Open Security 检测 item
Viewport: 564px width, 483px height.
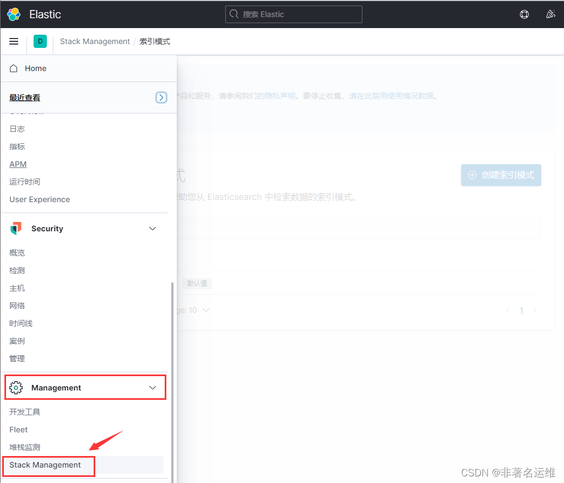(x=17, y=270)
